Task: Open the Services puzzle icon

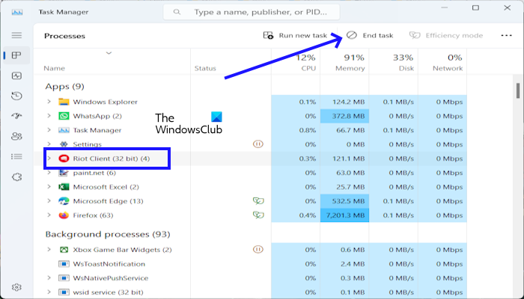Action: click(x=16, y=177)
